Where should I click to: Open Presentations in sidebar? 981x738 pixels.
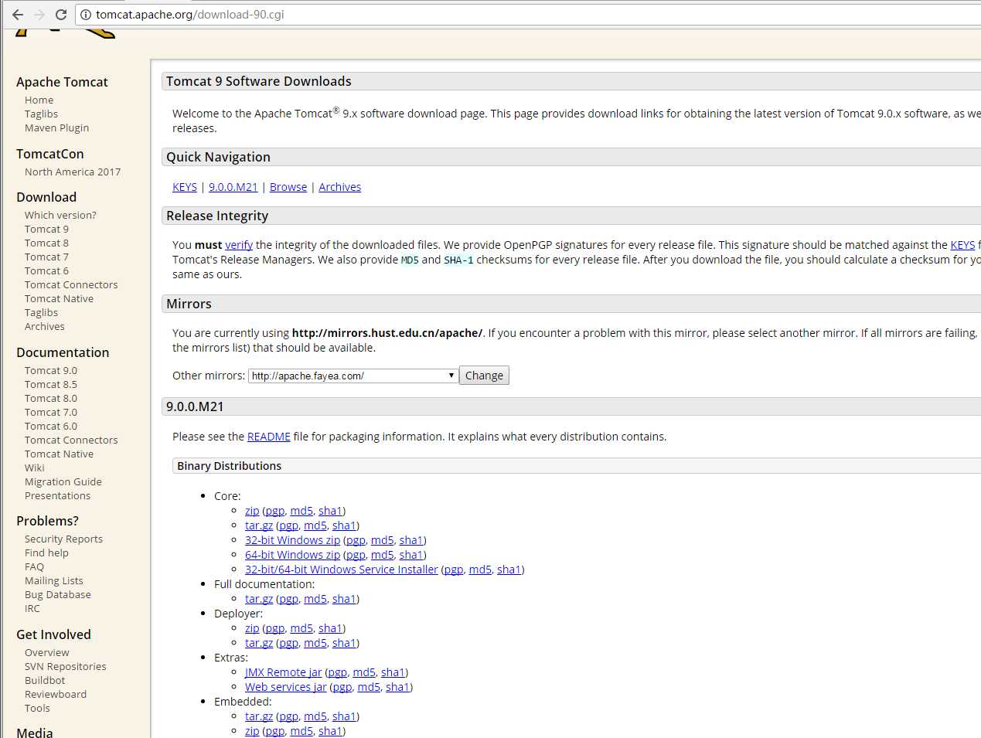point(57,496)
